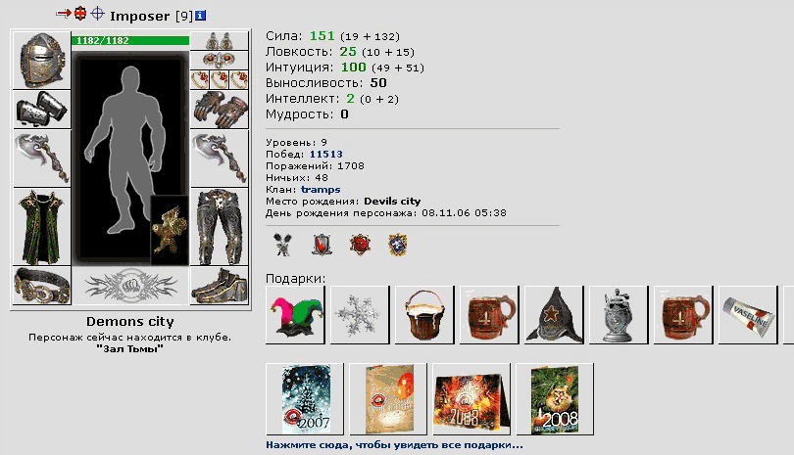Viewport: 794px width, 455px height.
Task: Click the blue crosshair icon by the name
Action: coord(97,13)
